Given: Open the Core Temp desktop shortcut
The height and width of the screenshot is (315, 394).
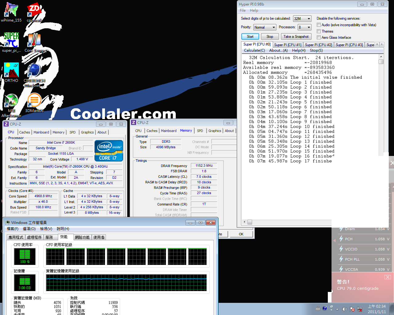Looking at the screenshot, I should pos(34,42).
